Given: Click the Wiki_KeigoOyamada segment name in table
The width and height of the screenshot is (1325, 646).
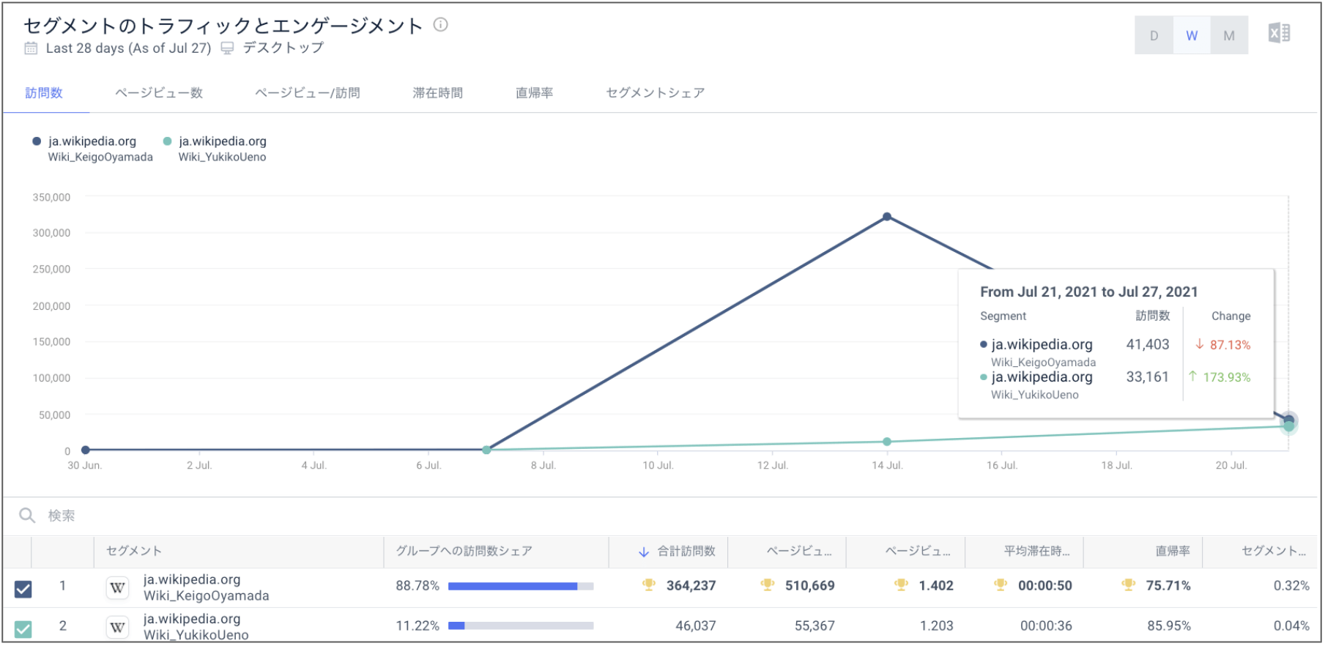Looking at the screenshot, I should tap(207, 595).
